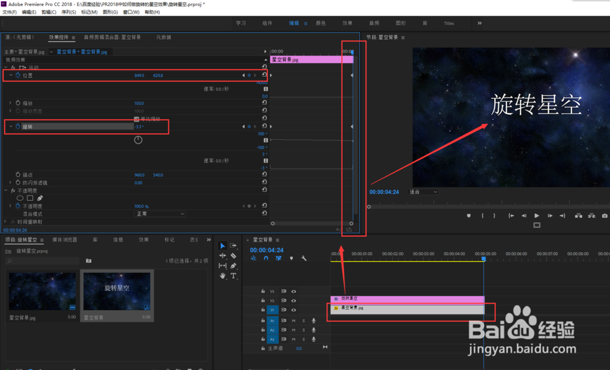
Task: Open the Metadata tab
Action: point(163,37)
